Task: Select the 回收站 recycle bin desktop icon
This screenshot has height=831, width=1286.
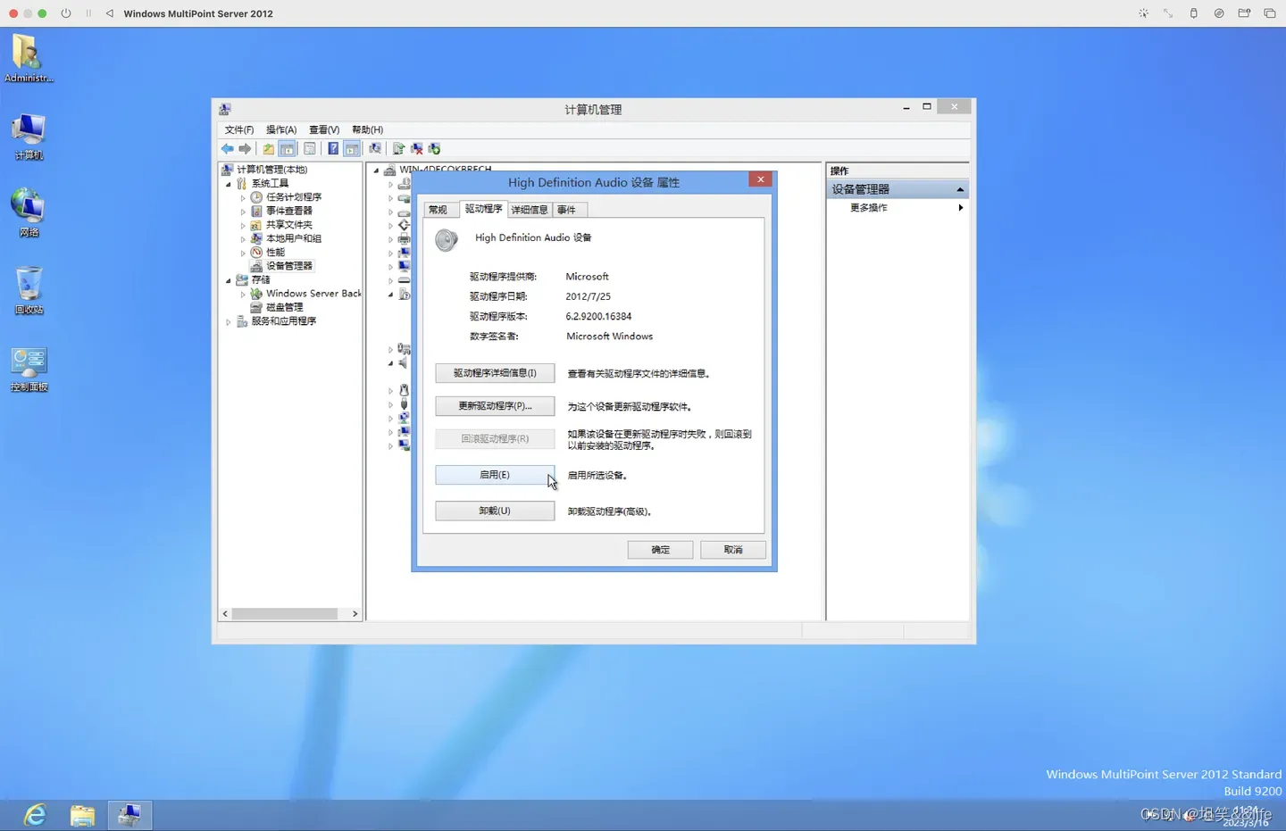Action: [x=29, y=290]
